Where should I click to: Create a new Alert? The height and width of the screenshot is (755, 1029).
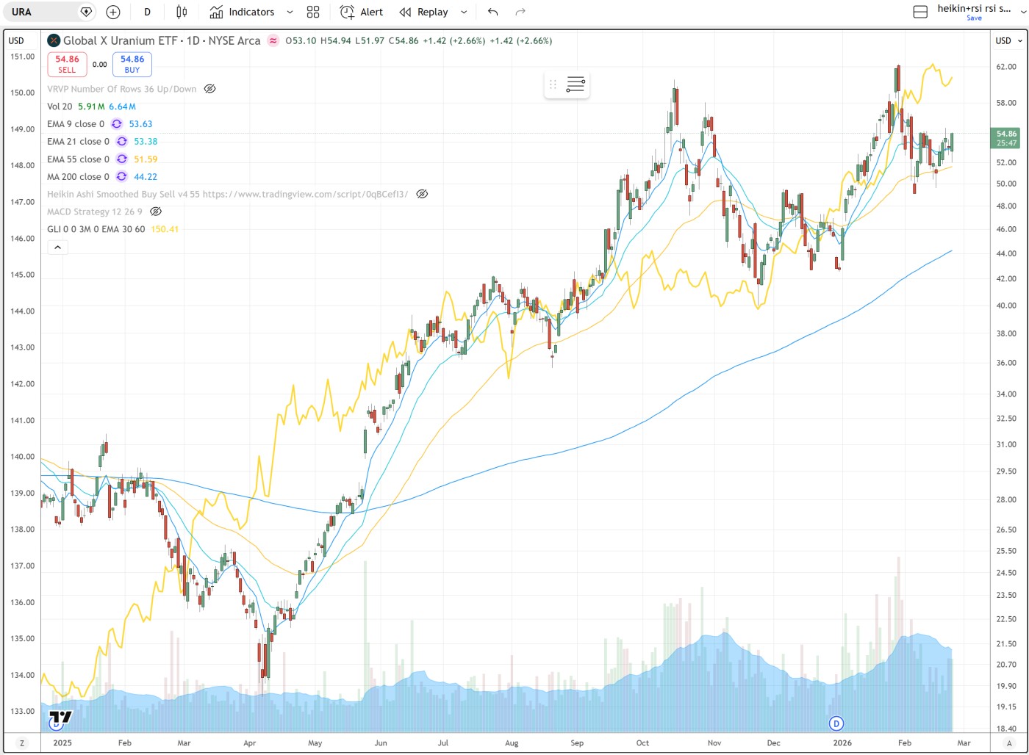pos(362,12)
